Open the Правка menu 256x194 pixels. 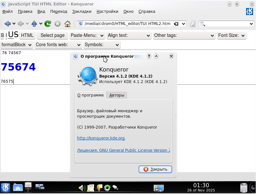[x=25, y=12]
